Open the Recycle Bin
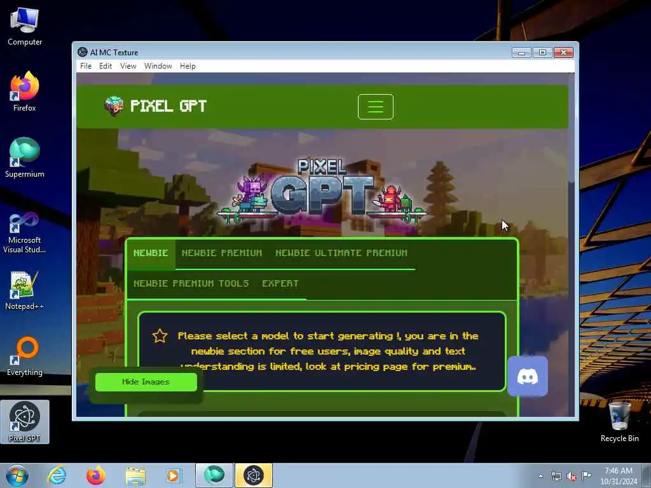The height and width of the screenshot is (488, 651). (x=619, y=423)
